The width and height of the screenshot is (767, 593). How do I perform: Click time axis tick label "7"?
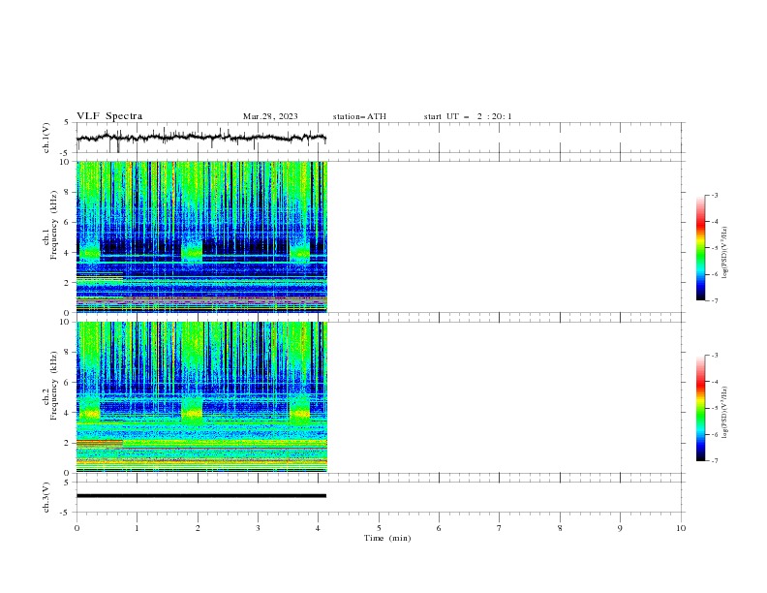500,528
